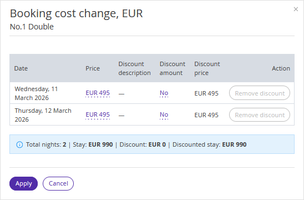
Task: Open the 'No' discount amount for Wednesday, 11 March
Action: pyautogui.click(x=164, y=93)
